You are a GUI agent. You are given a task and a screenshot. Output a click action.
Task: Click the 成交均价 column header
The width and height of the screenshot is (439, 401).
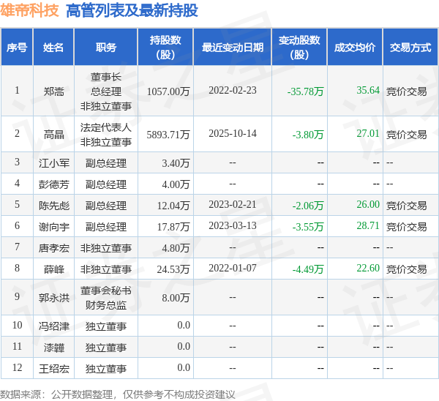355,48
